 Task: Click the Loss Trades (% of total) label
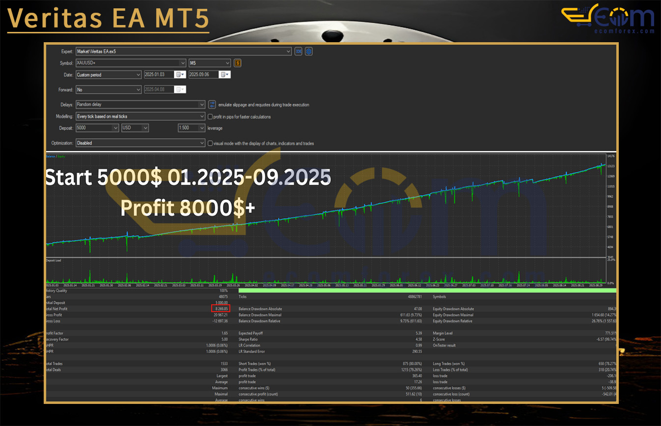[450, 370]
